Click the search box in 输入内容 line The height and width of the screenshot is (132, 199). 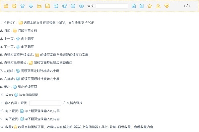45,103
